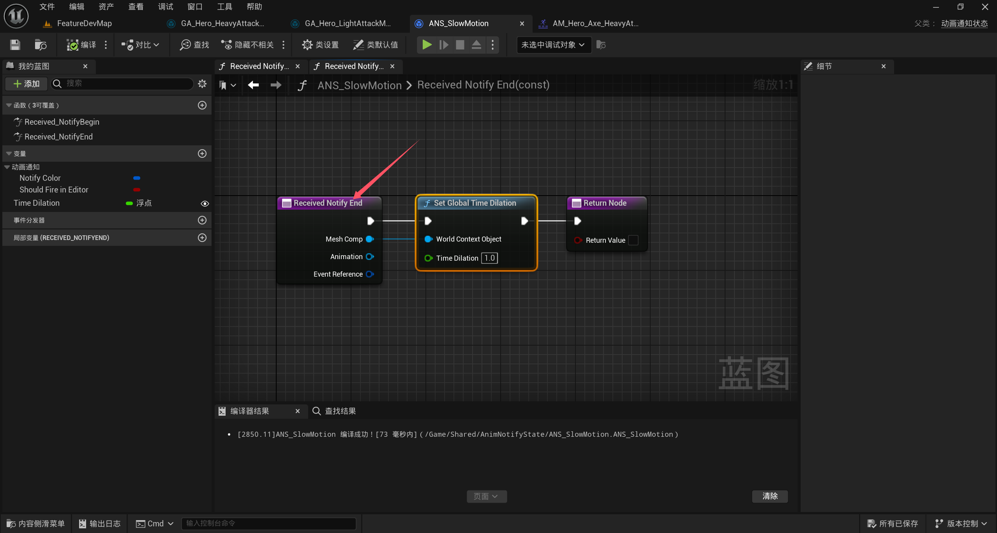Open the Hide Unrelated options three-dot menu
The height and width of the screenshot is (533, 997).
pos(283,45)
